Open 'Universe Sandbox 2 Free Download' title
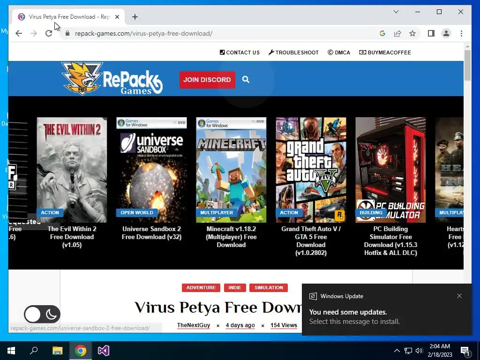The image size is (480, 360). pyautogui.click(x=151, y=232)
